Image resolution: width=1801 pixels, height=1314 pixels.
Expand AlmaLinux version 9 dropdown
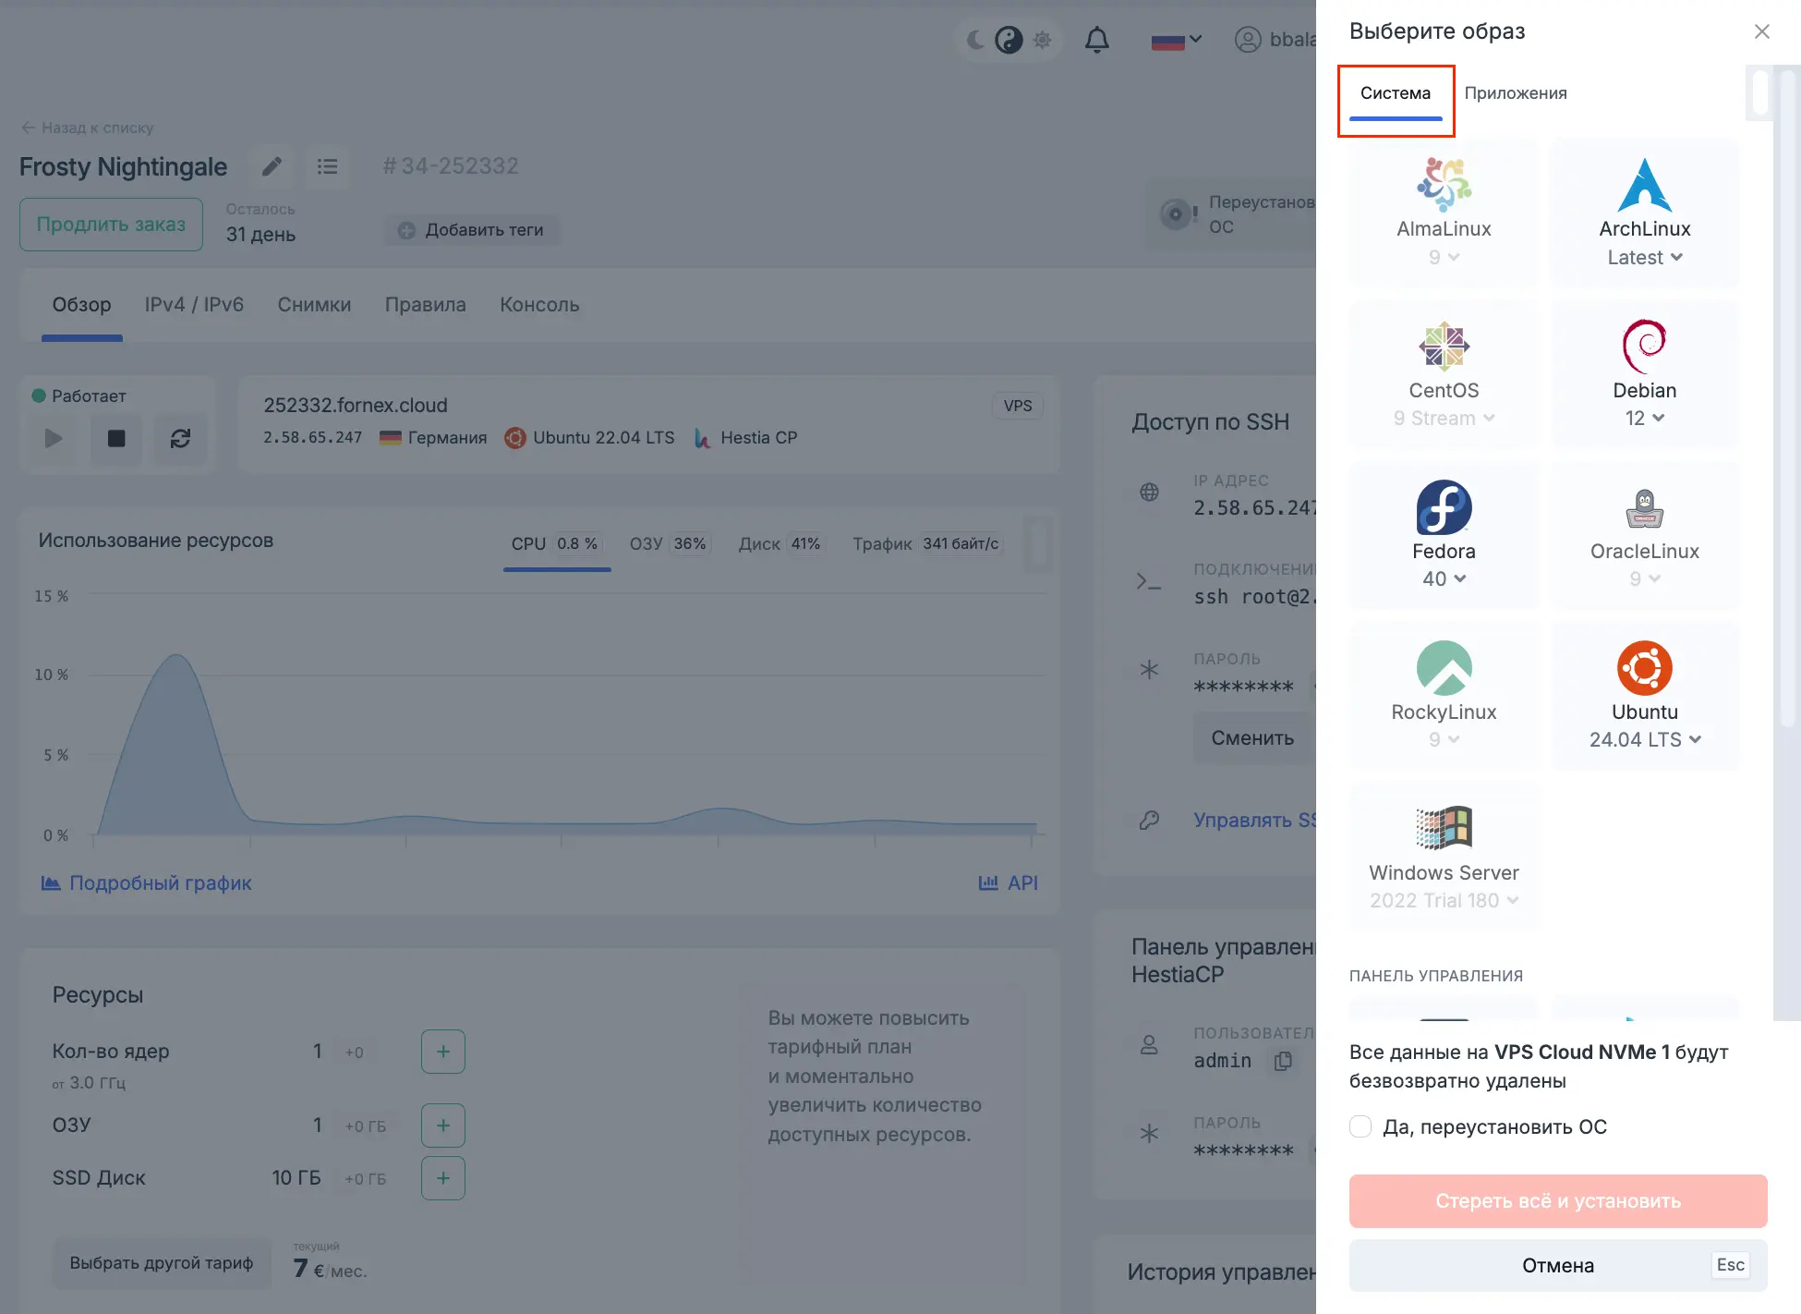[x=1444, y=257]
